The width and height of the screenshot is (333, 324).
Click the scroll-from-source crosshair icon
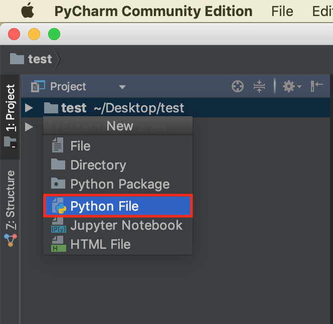point(237,87)
